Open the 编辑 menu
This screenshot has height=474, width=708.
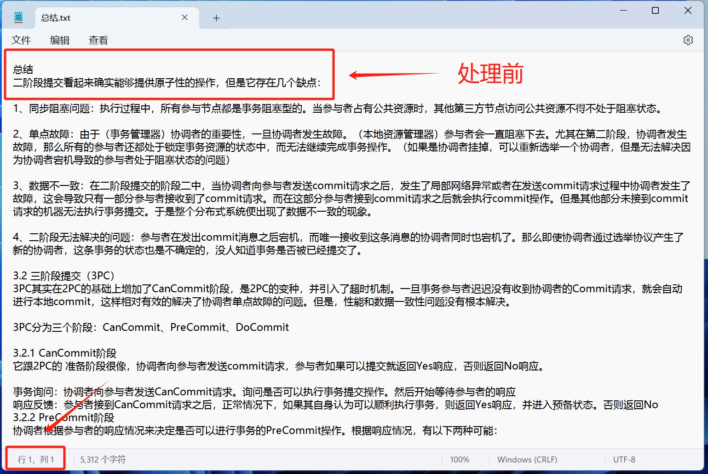(59, 40)
